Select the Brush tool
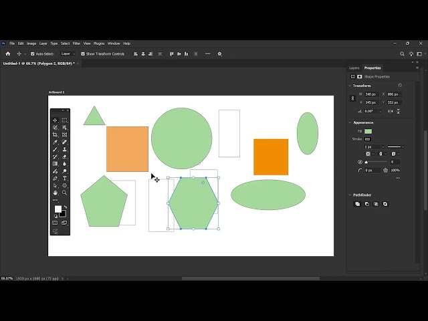The width and height of the screenshot is (428, 321). pyautogui.click(x=55, y=149)
